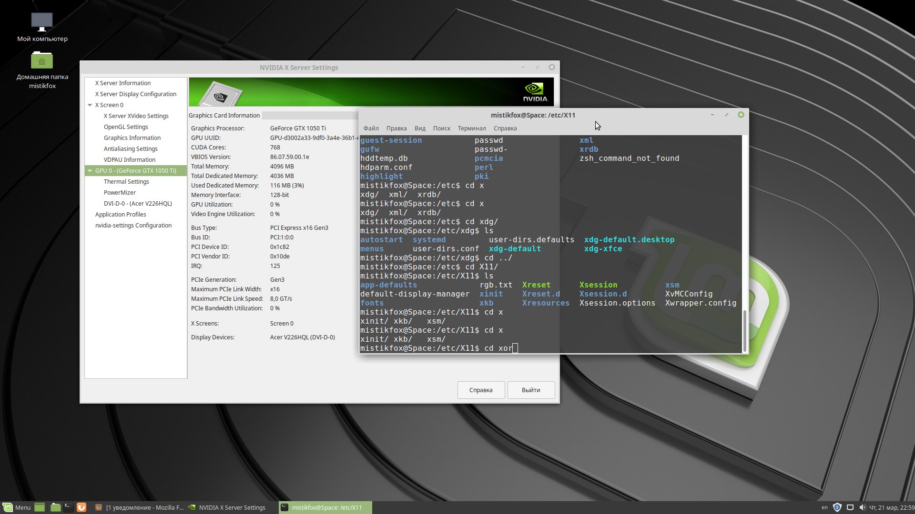Click the PCI Express x16 Gen3 value
This screenshot has height=514, width=915.
click(x=299, y=227)
